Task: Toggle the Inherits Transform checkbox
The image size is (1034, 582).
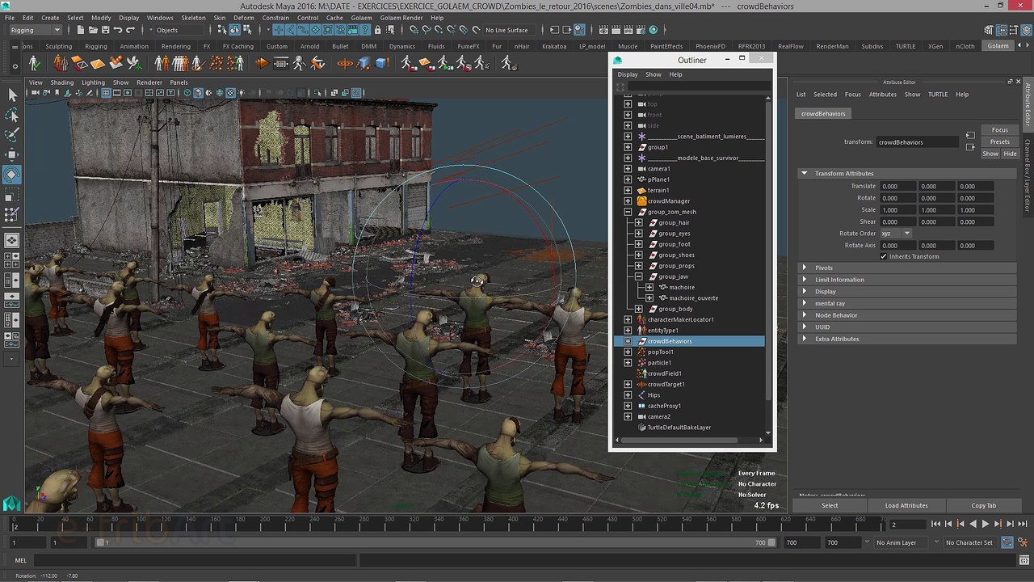Action: point(884,256)
